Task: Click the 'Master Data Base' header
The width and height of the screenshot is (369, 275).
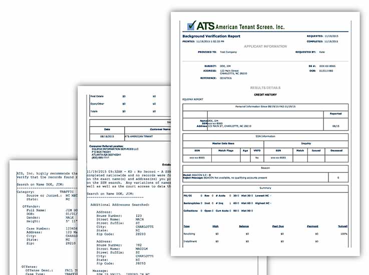Action: 223,143
